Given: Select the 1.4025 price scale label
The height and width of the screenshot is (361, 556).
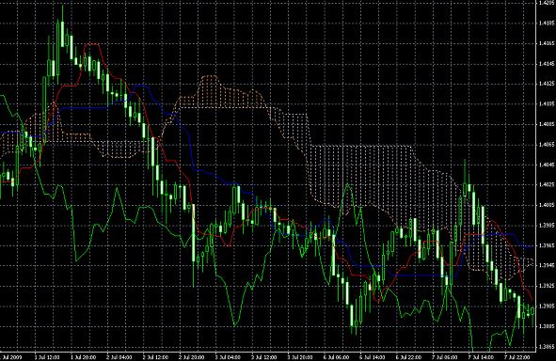Looking at the screenshot, I should pyautogui.click(x=546, y=184).
